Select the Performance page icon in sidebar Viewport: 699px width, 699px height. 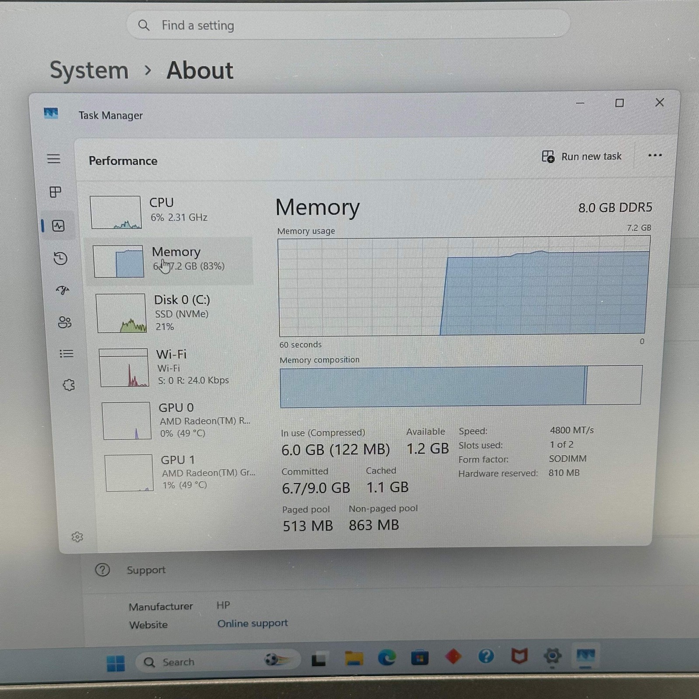click(59, 226)
